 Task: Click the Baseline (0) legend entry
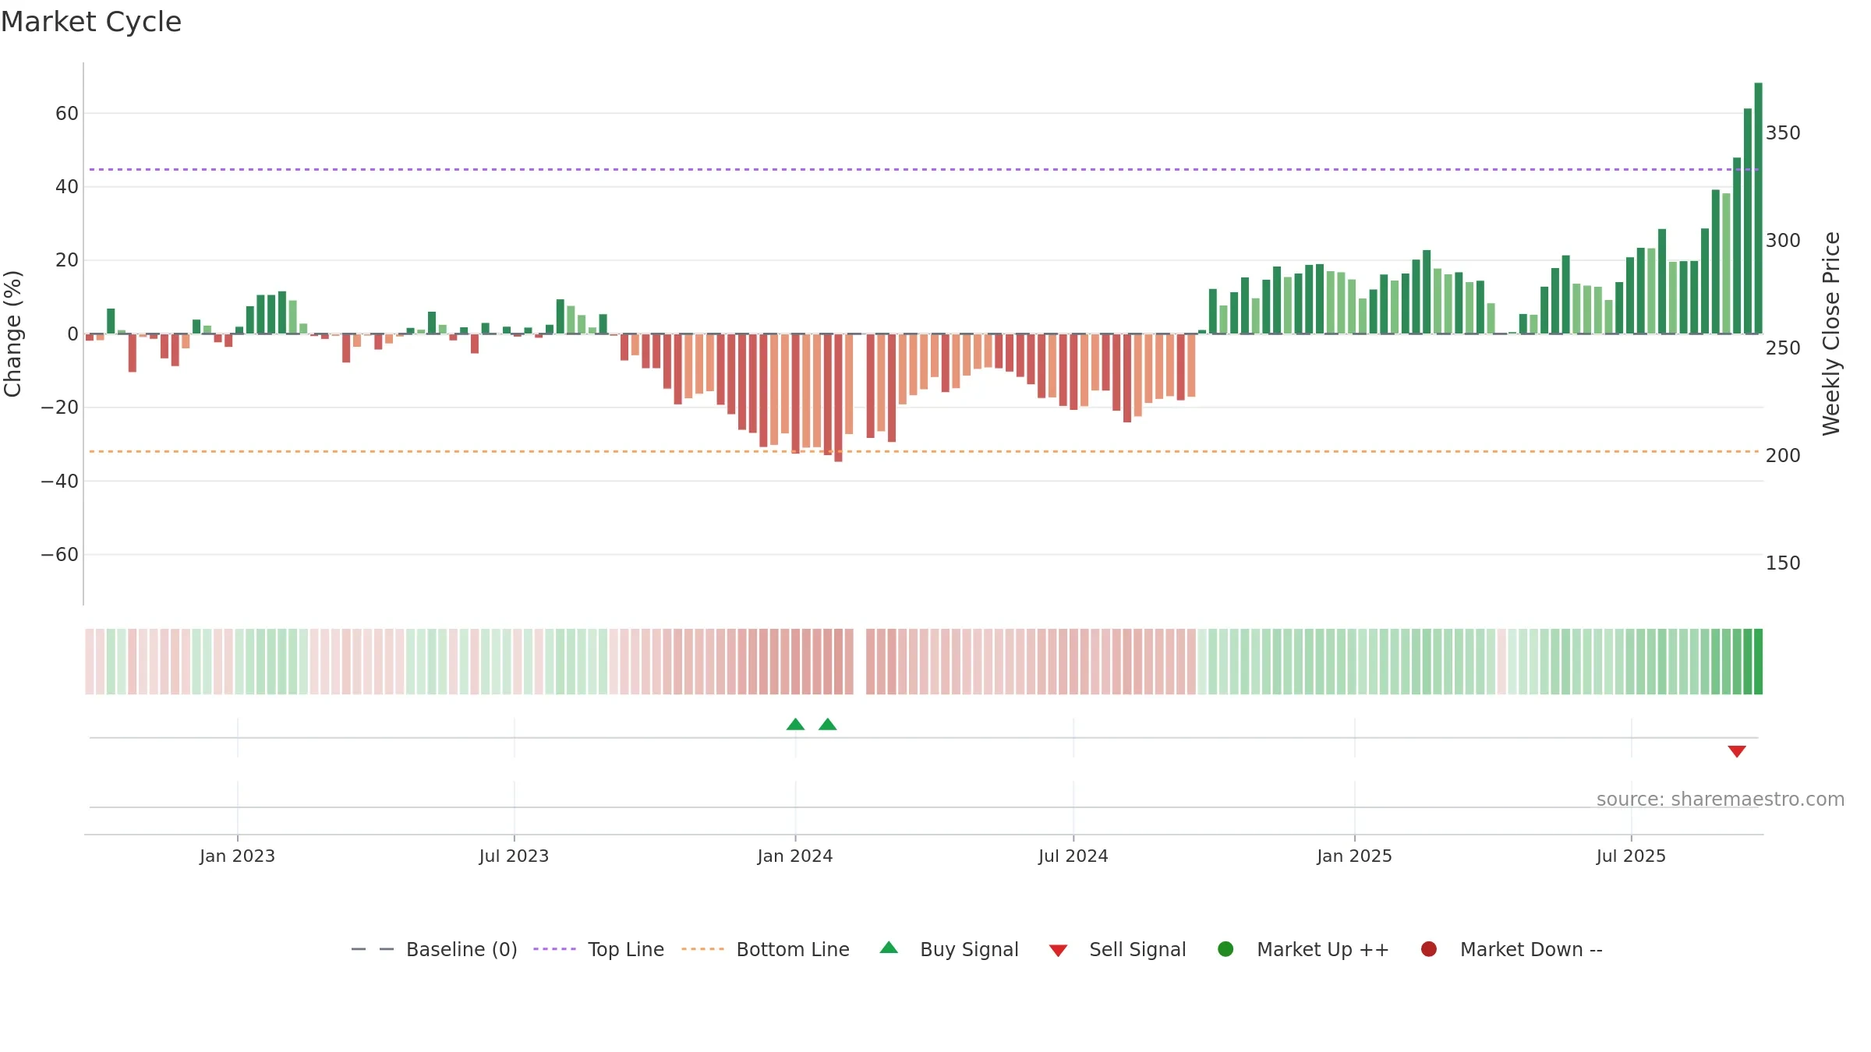click(434, 949)
